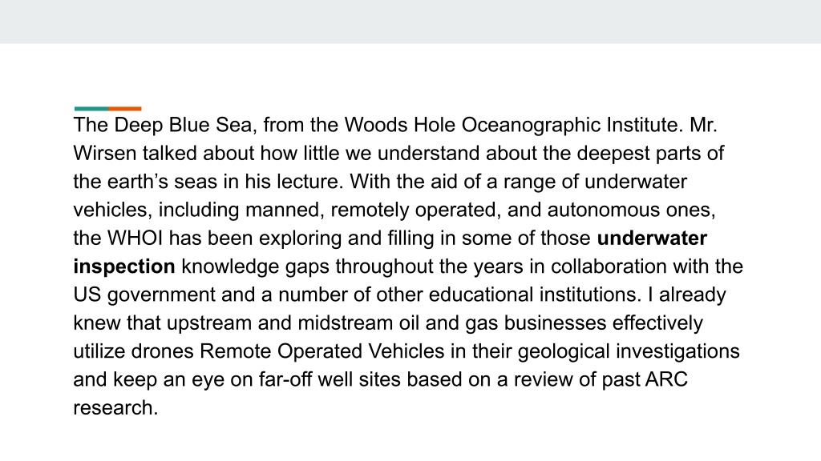Click the name 'Wirsen' in the paragraph
The height and width of the screenshot is (461, 821).
[105, 154]
